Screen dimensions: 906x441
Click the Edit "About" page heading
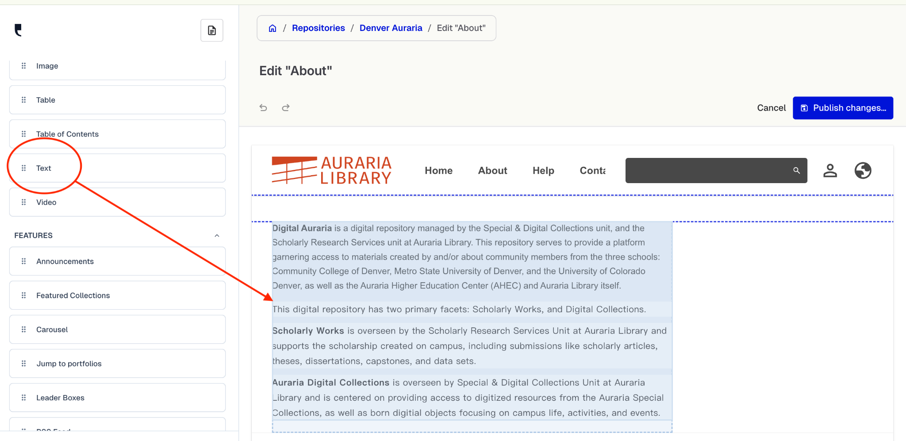coord(296,71)
